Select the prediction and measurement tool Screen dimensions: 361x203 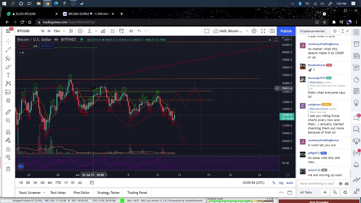tap(8, 92)
